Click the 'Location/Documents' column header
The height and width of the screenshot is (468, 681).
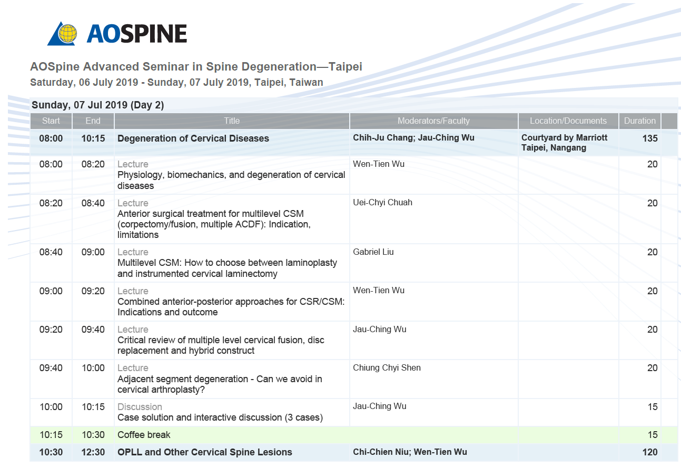pyautogui.click(x=568, y=121)
